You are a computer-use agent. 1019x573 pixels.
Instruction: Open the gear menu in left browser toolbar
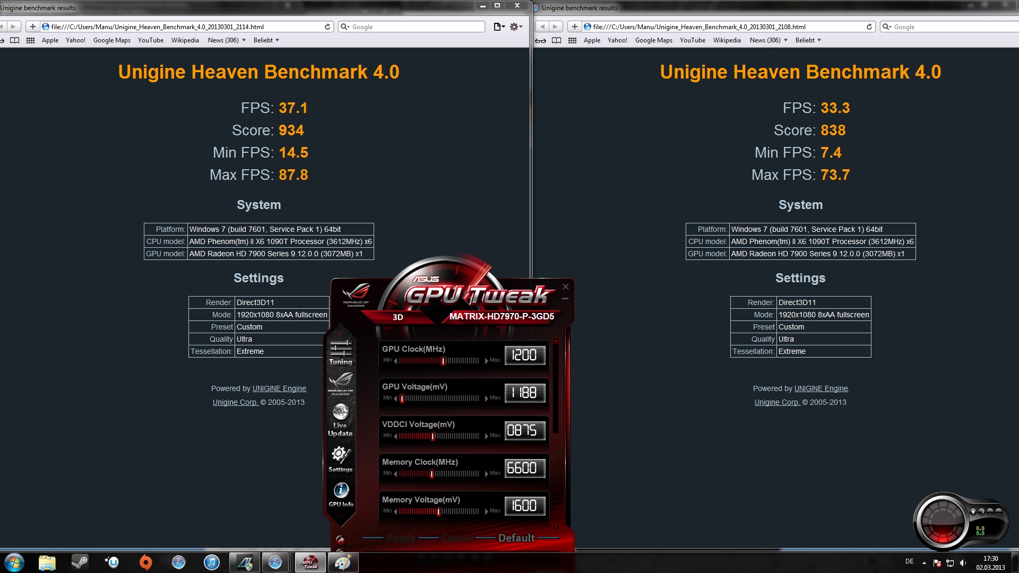click(516, 27)
